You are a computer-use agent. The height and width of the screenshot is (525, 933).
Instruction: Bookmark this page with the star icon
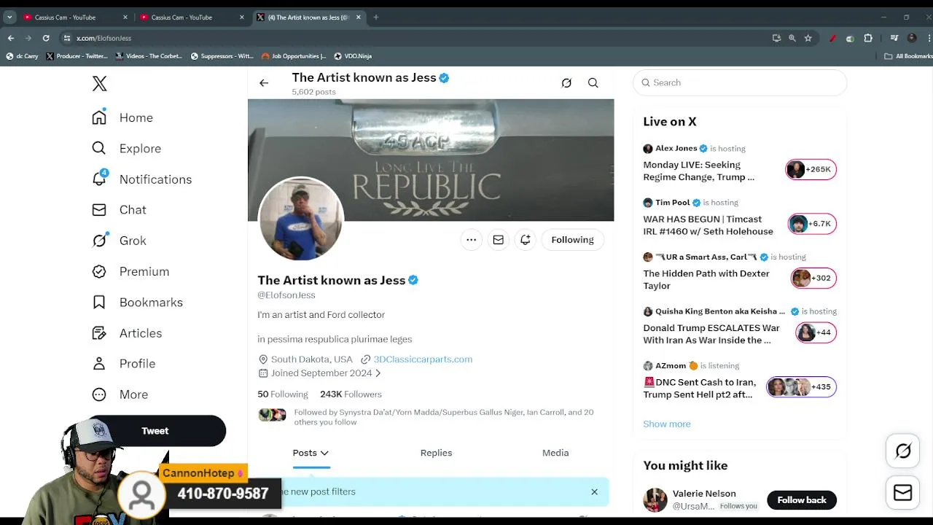[808, 38]
